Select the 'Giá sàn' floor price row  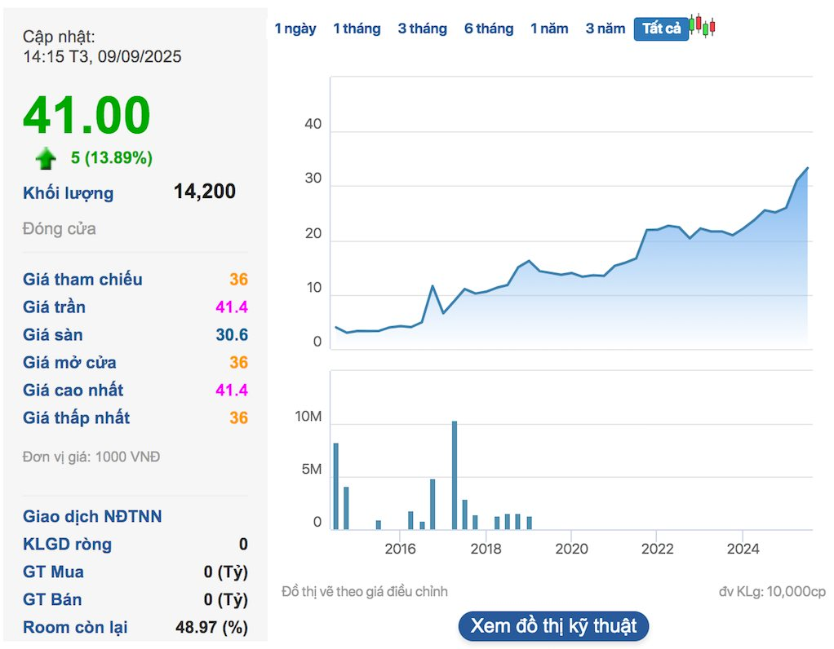tap(135, 335)
